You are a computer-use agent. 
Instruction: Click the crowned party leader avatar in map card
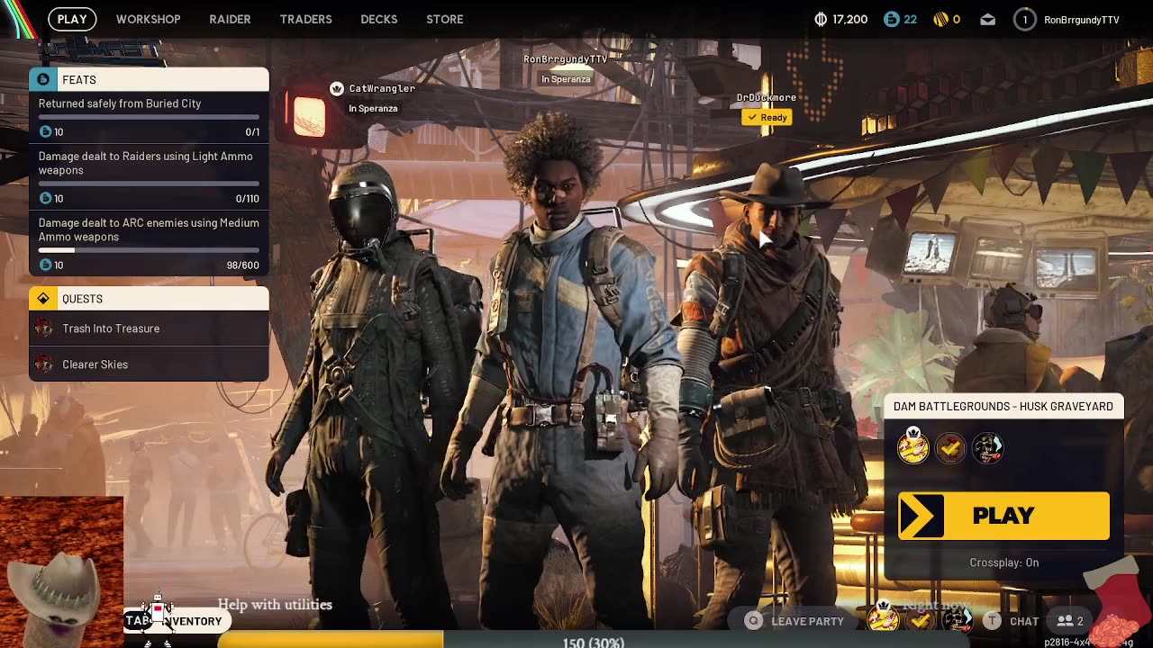(x=912, y=447)
